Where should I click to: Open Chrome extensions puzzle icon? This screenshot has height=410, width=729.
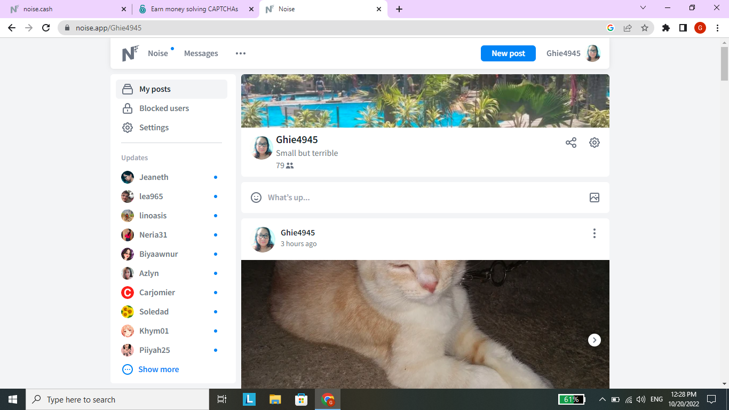(666, 28)
